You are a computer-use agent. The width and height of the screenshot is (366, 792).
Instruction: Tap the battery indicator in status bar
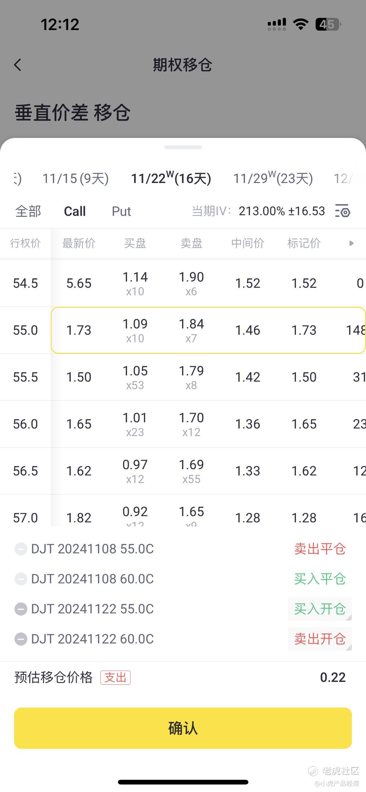328,24
